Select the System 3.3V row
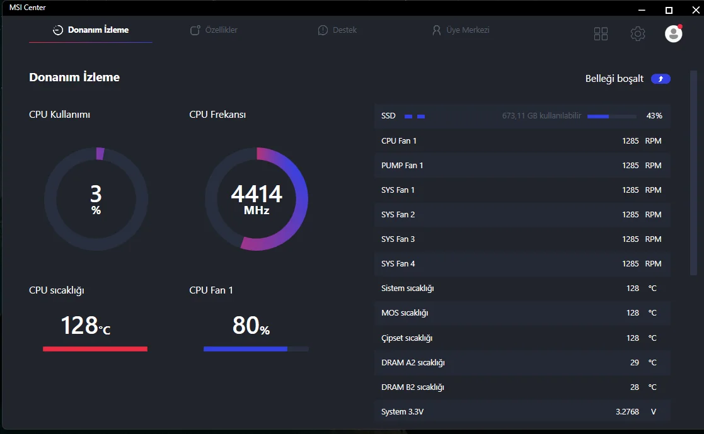This screenshot has width=704, height=434. click(522, 411)
